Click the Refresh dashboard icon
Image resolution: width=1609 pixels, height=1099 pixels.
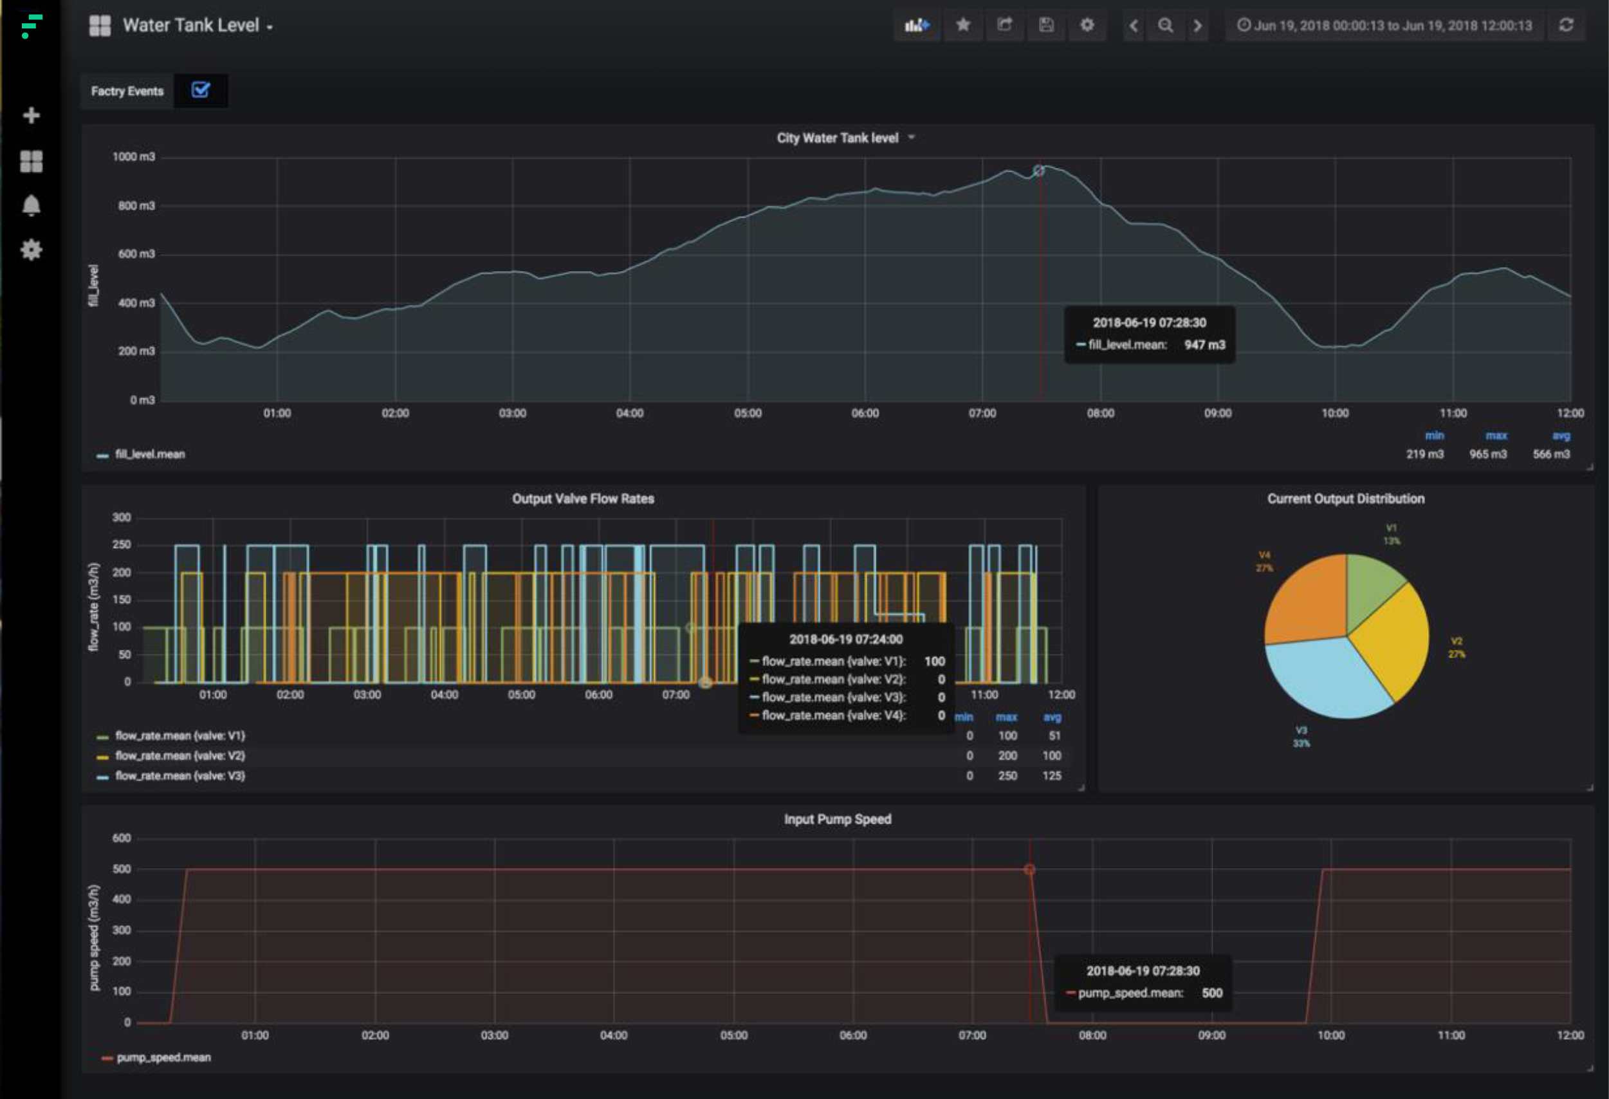(x=1566, y=26)
